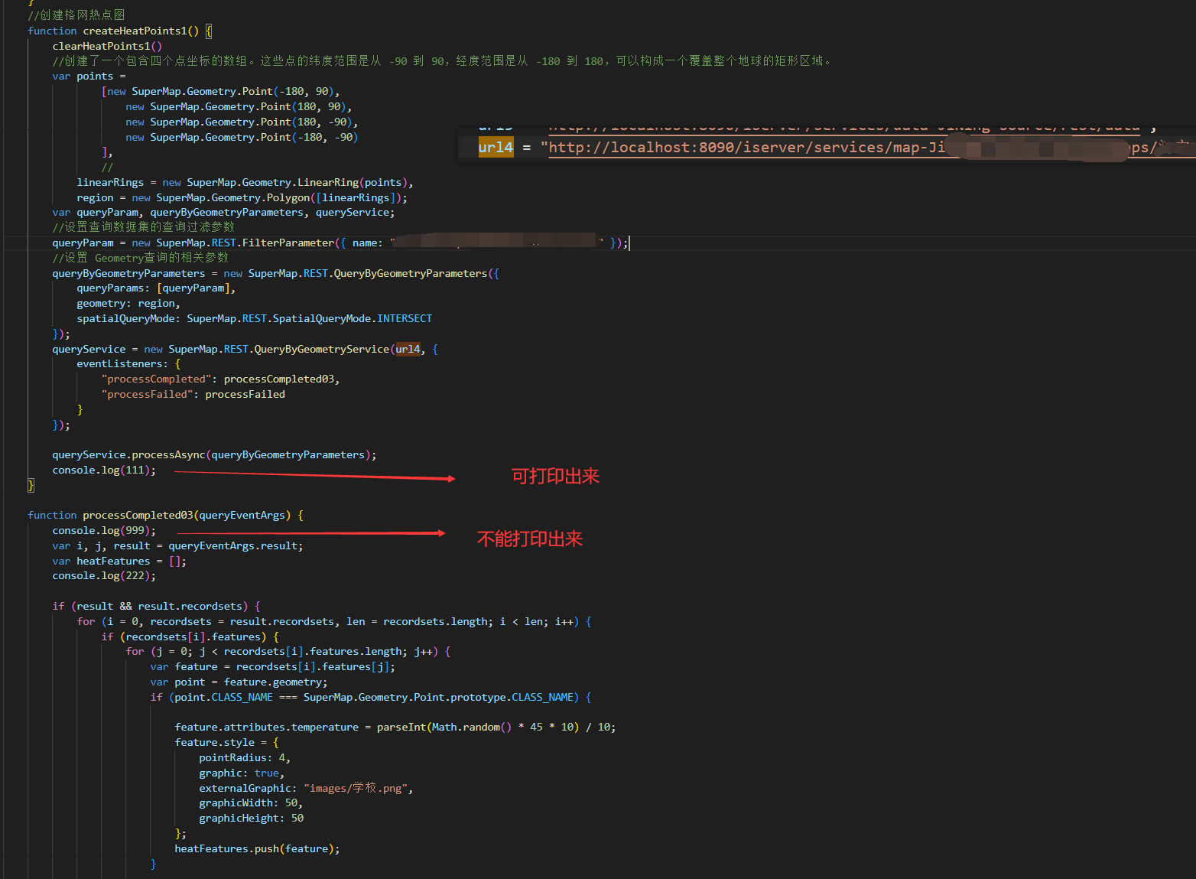Viewport: 1196px width, 879px height.
Task: Click console.log(222) statement
Action: (104, 575)
